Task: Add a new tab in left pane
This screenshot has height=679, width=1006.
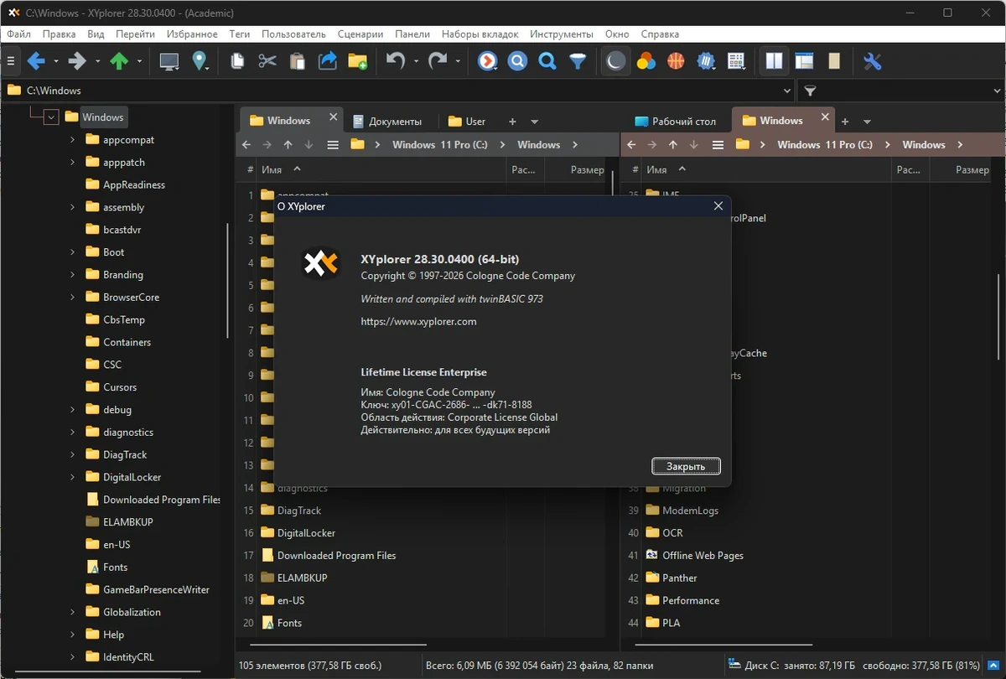Action: (513, 122)
